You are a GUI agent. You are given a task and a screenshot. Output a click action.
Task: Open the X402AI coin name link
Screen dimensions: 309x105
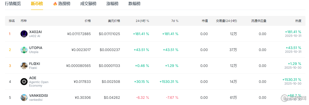point(36,32)
